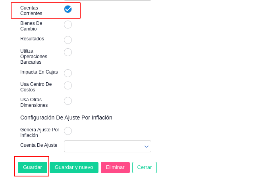Turn on Genera Ajuste Por Inflación checkbox
The height and width of the screenshot is (182, 270).
(68, 131)
